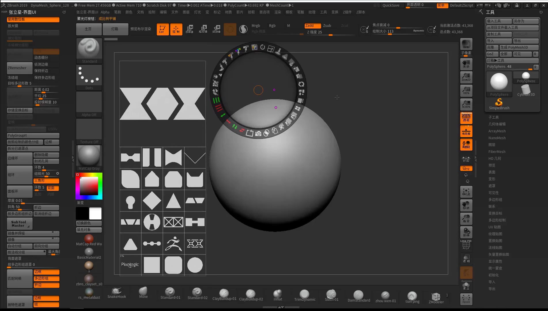
Task: Switch to the 灯箱 (LightBox) tab
Action: point(115,29)
